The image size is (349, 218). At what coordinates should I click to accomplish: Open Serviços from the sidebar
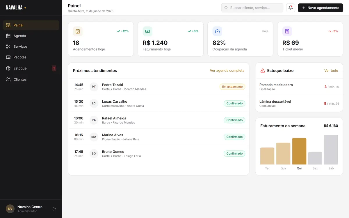31,47
